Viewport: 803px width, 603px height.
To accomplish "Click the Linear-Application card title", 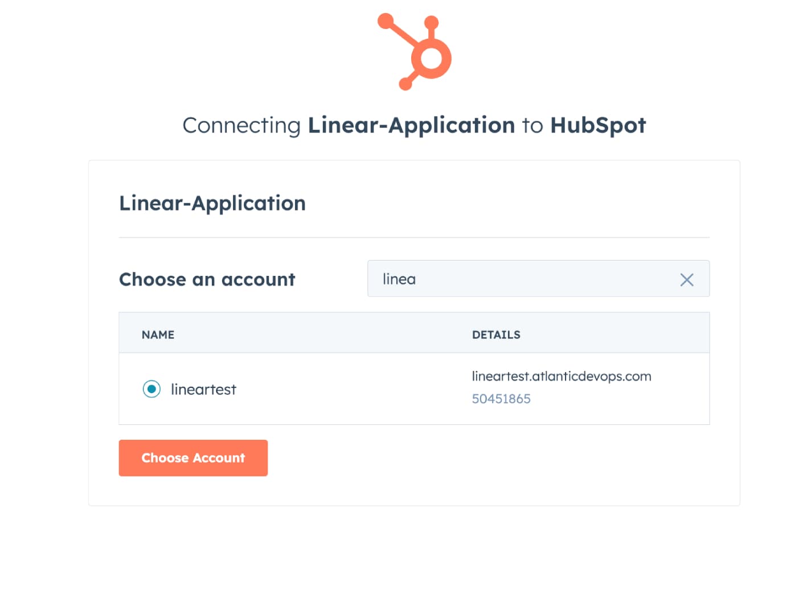I will 212,203.
